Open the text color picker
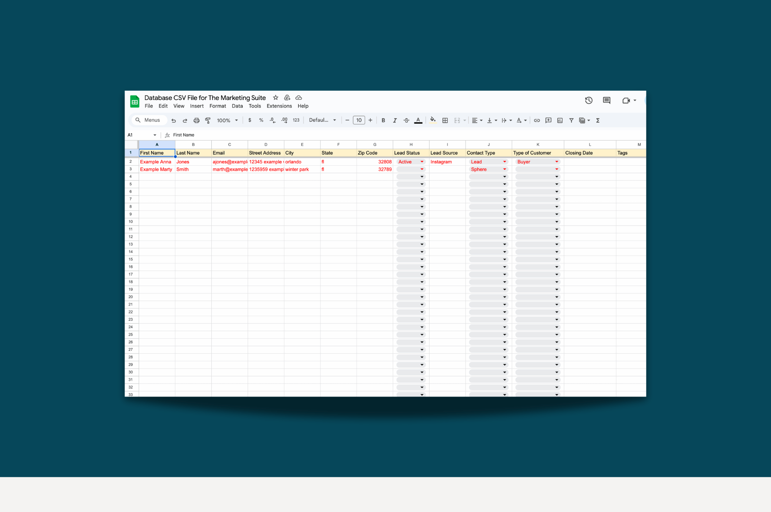 pyautogui.click(x=418, y=120)
